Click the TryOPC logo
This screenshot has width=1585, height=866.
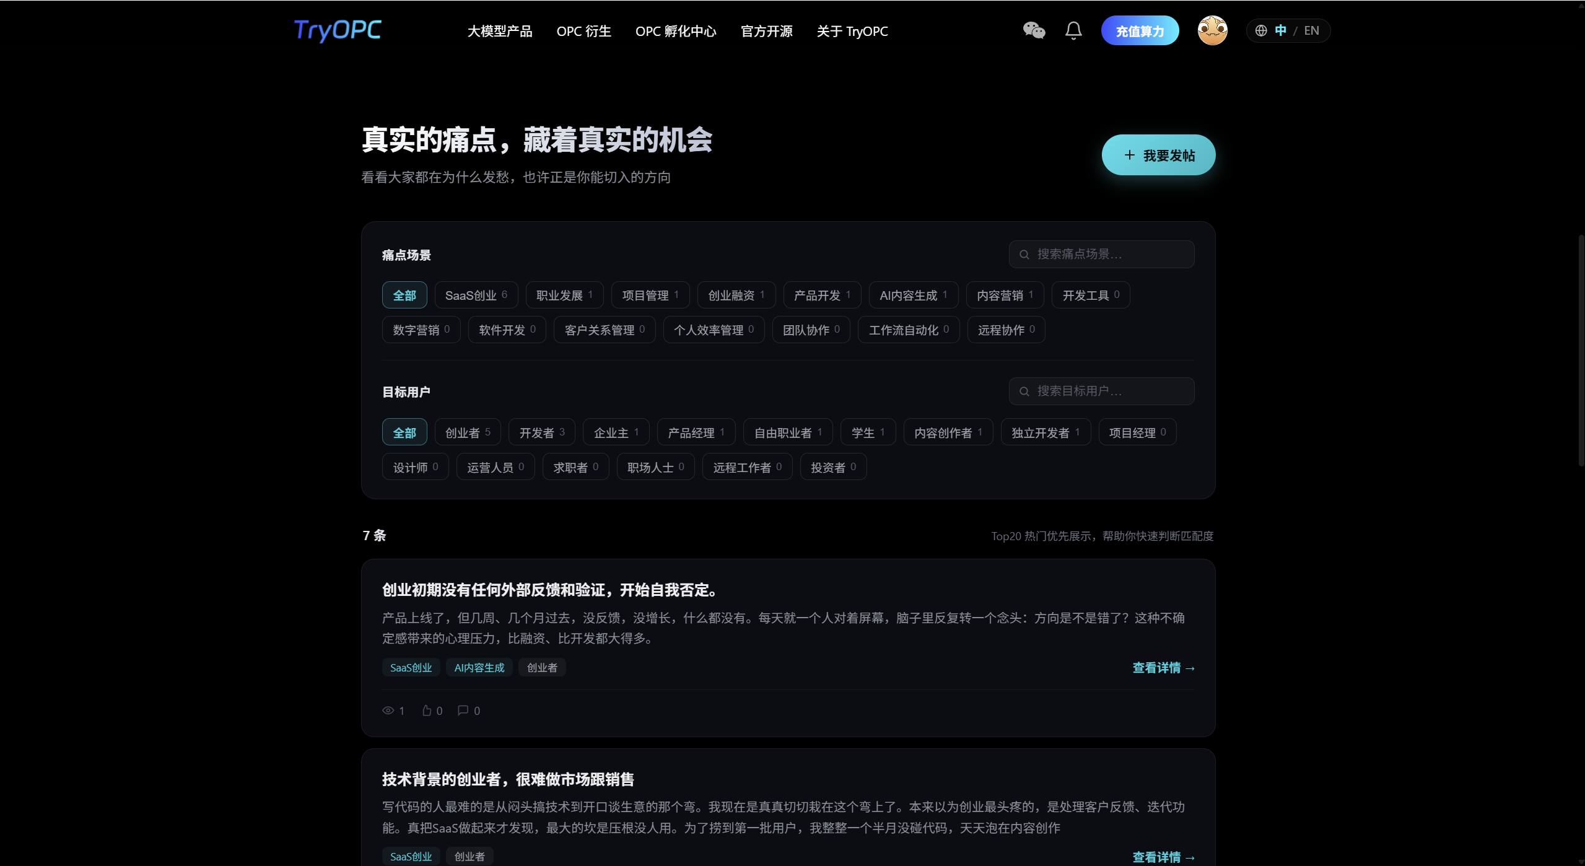click(337, 30)
